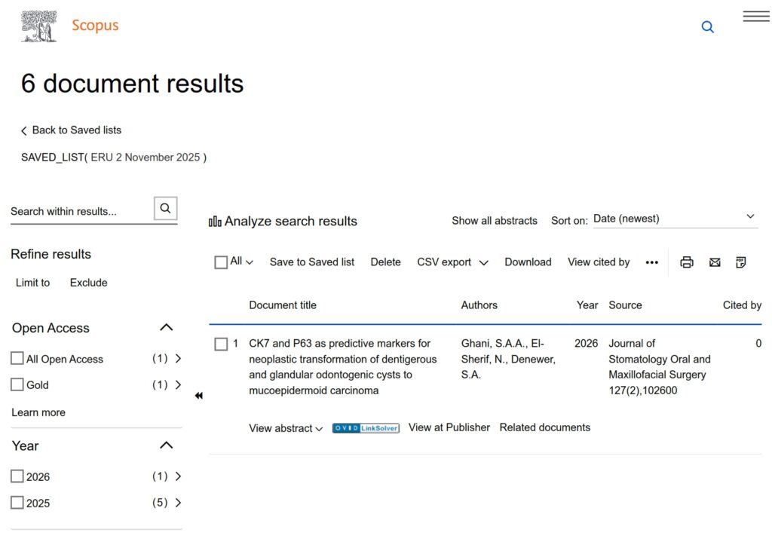
Task: Click the Analyze search results chart icon
Action: point(215,222)
